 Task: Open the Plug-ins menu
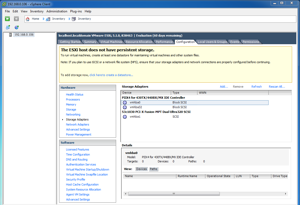(76, 11)
